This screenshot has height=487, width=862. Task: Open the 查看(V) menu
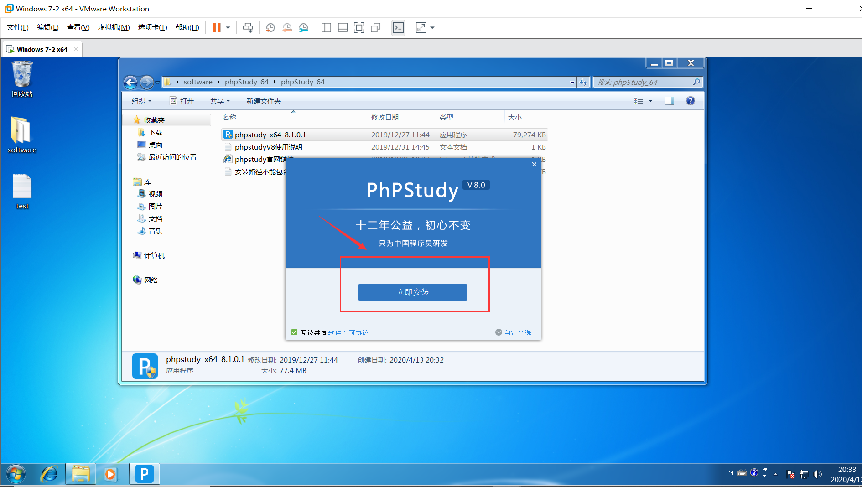click(78, 27)
